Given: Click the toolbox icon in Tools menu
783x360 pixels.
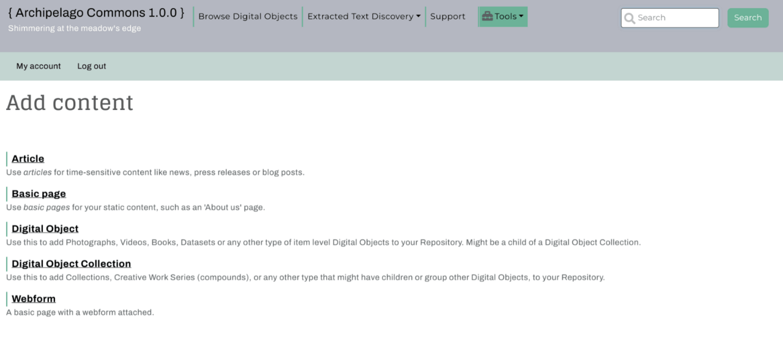Looking at the screenshot, I should 487,17.
